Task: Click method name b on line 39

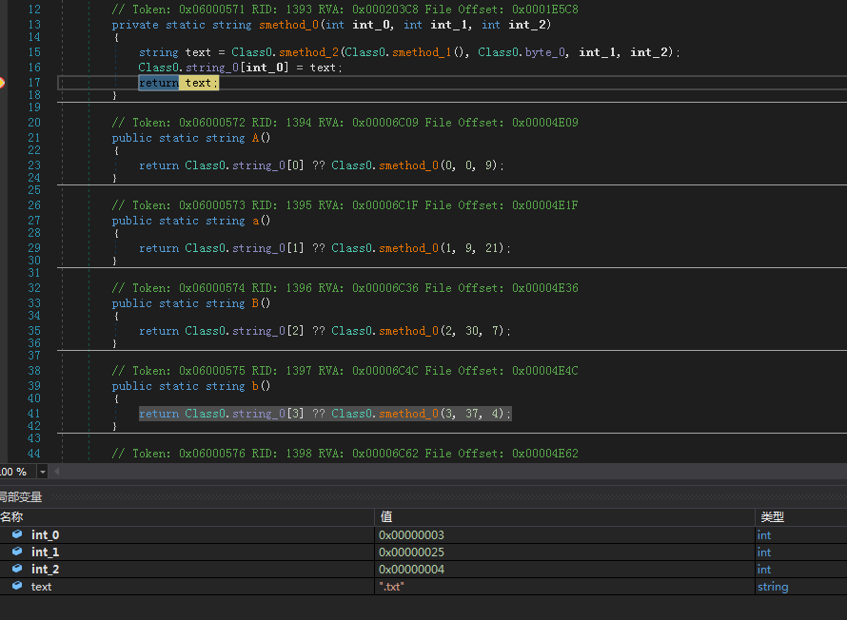Action: tap(255, 386)
